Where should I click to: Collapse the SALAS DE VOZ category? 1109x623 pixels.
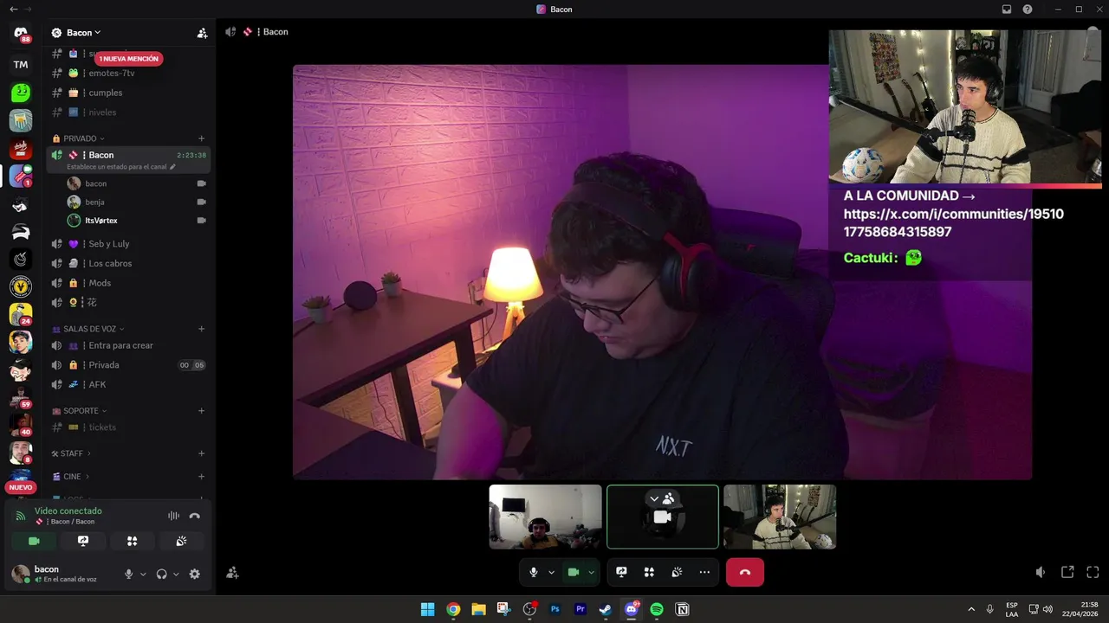pyautogui.click(x=88, y=329)
